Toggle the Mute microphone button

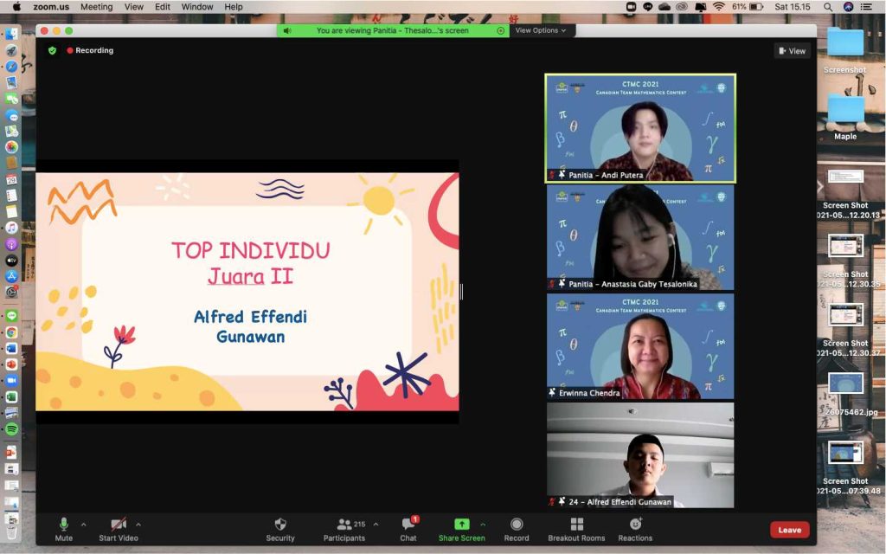click(x=64, y=525)
